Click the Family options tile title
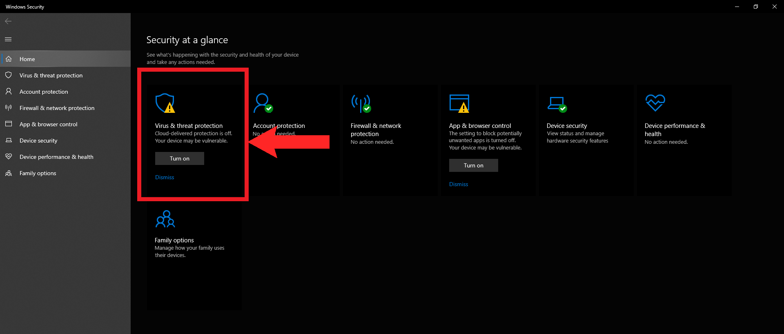This screenshot has width=784, height=334. pyautogui.click(x=174, y=240)
